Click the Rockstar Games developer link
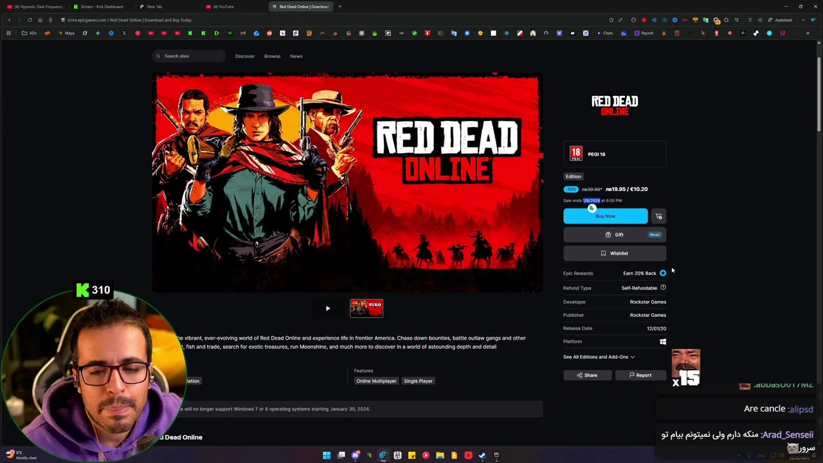 [647, 302]
